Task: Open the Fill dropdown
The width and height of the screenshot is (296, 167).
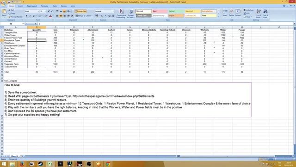Action: [247, 13]
